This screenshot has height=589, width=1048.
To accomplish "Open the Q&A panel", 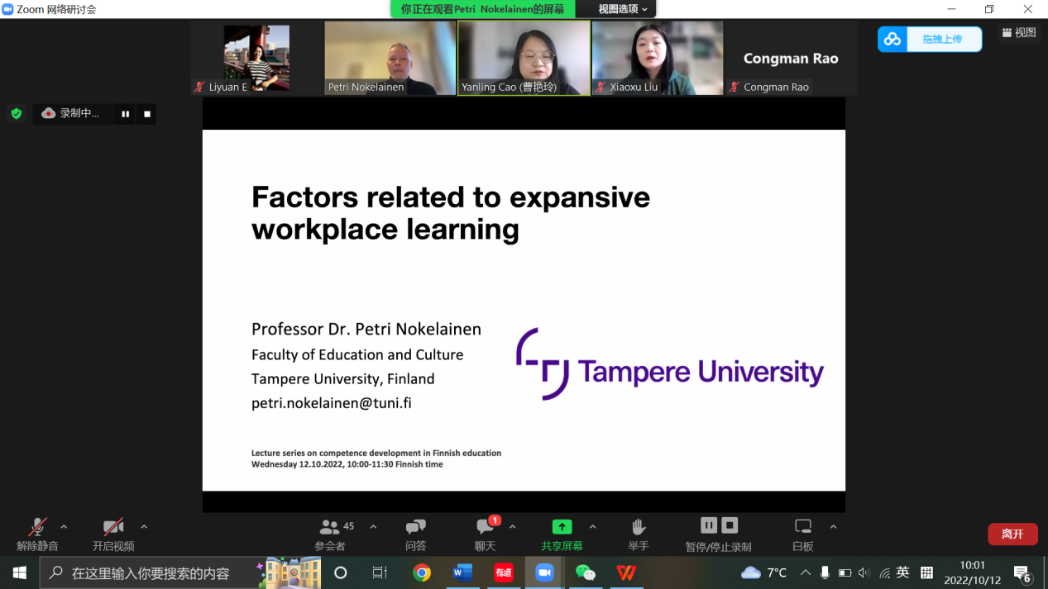I will coord(415,534).
